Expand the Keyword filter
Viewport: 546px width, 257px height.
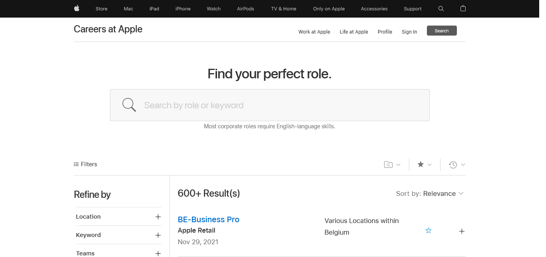(158, 235)
